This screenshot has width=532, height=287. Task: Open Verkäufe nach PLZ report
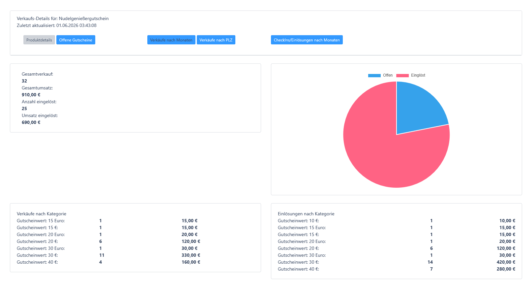tap(216, 40)
